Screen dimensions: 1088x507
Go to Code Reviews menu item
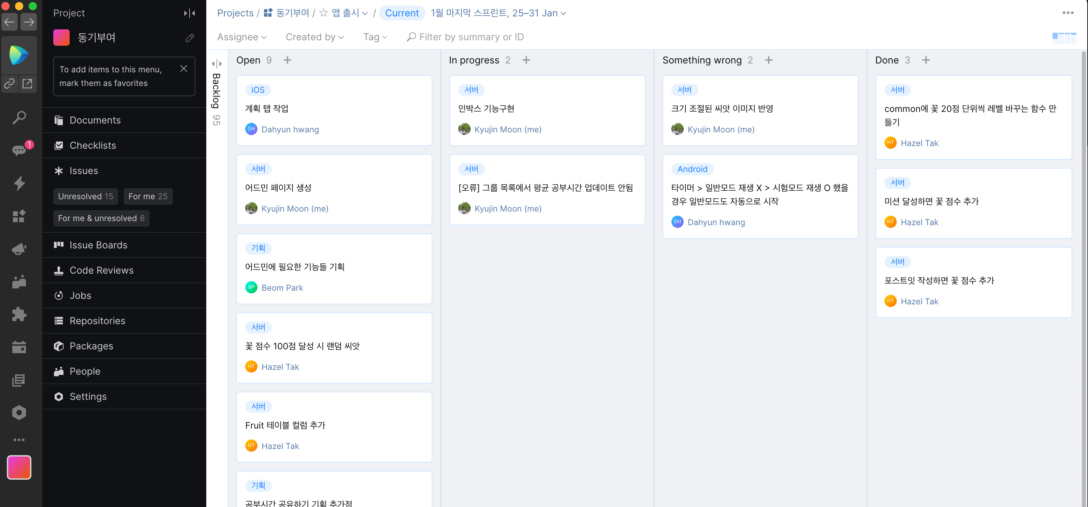pyautogui.click(x=101, y=270)
